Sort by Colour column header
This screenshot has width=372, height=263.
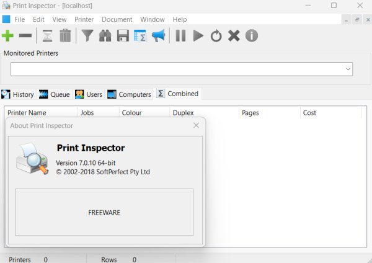pyautogui.click(x=144, y=113)
